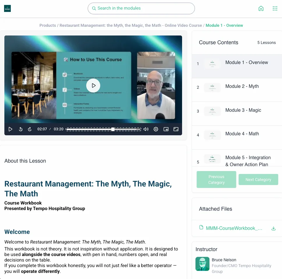Skip forward 10 seconds in video

[30, 129]
